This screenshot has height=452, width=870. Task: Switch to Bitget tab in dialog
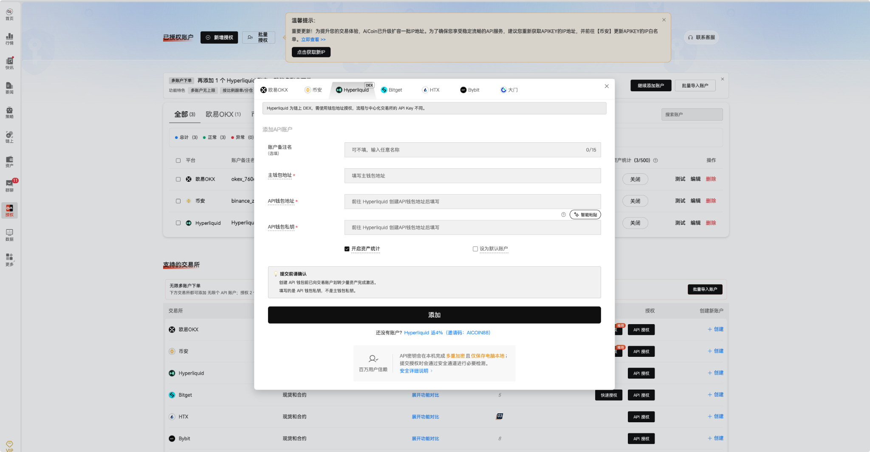click(x=392, y=90)
